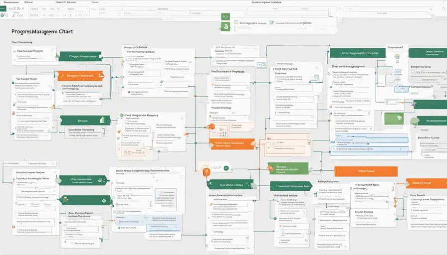447x255 pixels.
Task: Open the first ribbon tab at the top left
Action: [11, 2]
